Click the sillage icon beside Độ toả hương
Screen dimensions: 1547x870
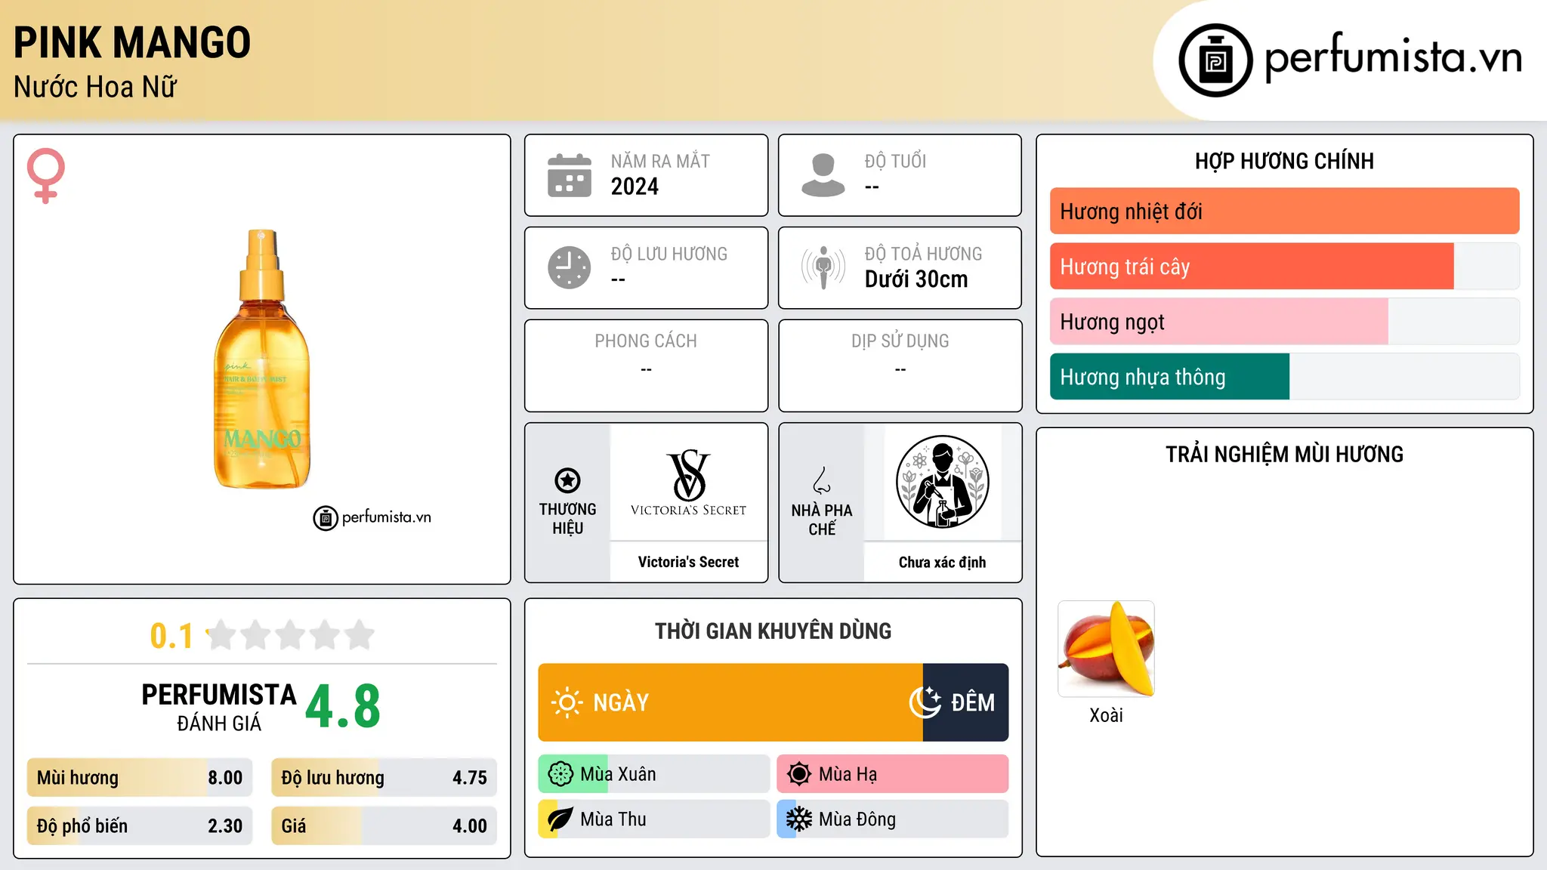tap(823, 267)
